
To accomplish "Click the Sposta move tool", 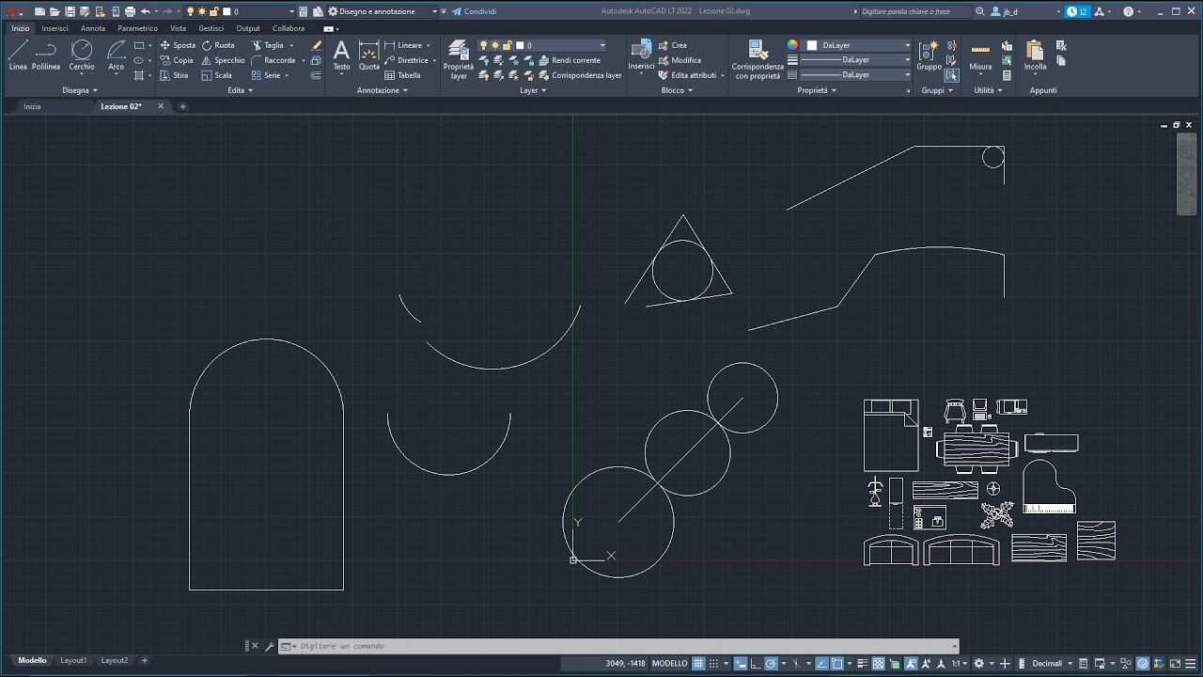I will pyautogui.click(x=178, y=45).
